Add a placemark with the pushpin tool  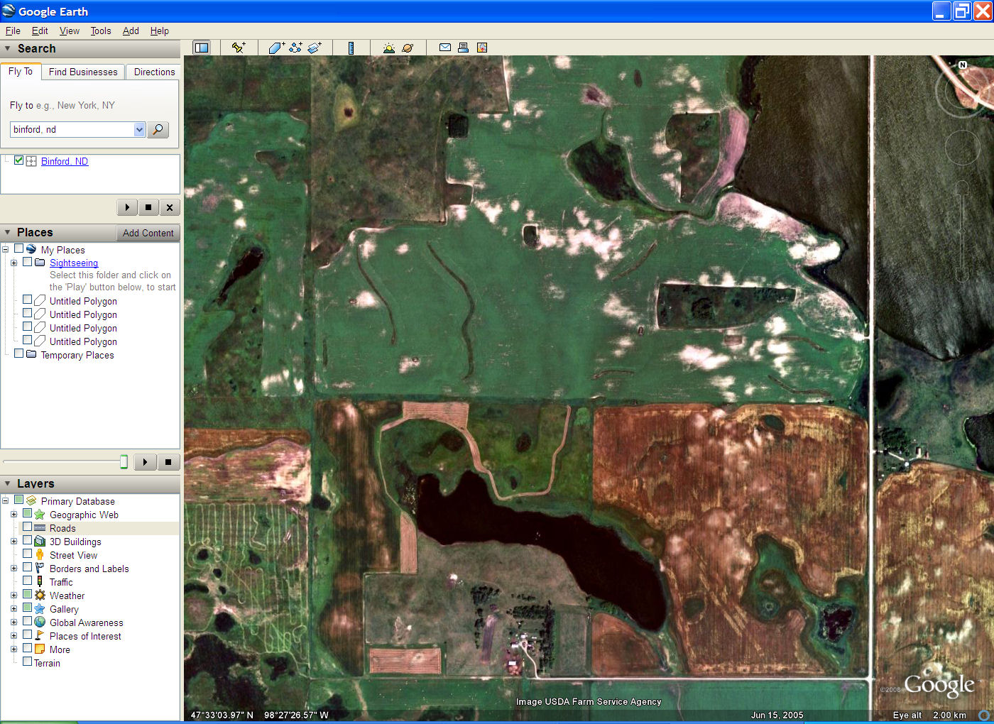click(x=239, y=48)
